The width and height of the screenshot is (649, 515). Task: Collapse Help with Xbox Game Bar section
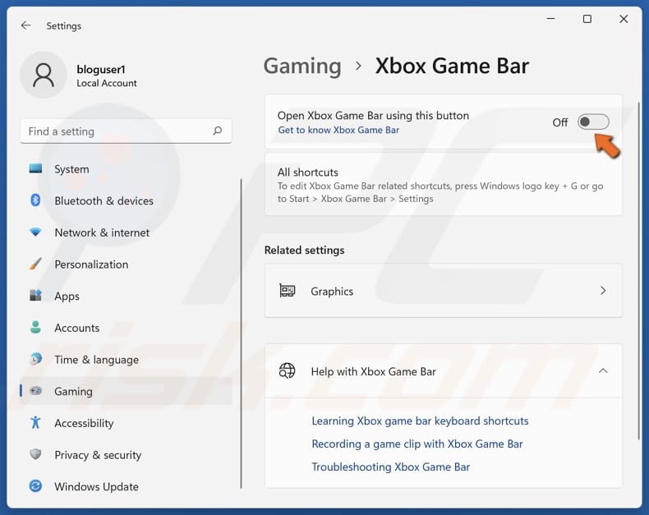click(603, 370)
